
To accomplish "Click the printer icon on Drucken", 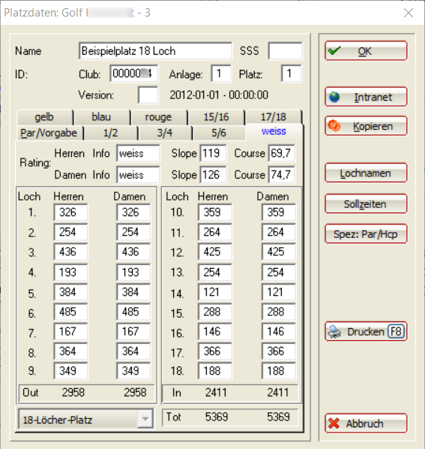I will tap(334, 332).
